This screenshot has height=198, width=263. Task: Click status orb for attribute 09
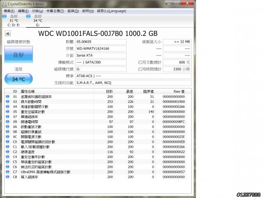coord(7,121)
